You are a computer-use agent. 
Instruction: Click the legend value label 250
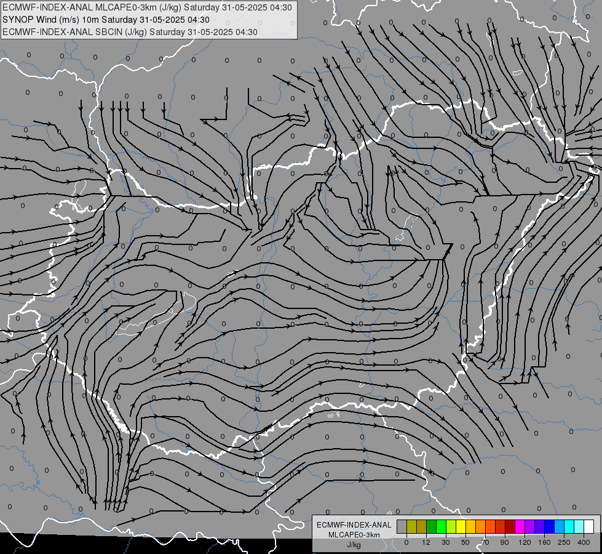pos(564,542)
